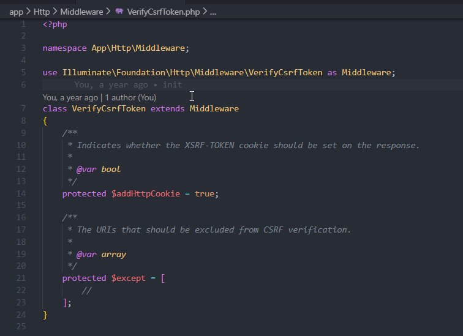This screenshot has width=463, height=336.
Task: Click the 'as' keyword on line 5
Action: click(x=332, y=73)
